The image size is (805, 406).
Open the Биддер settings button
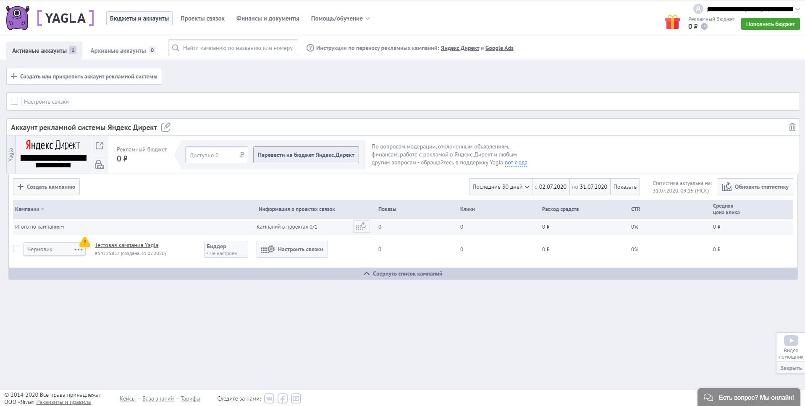(226, 250)
